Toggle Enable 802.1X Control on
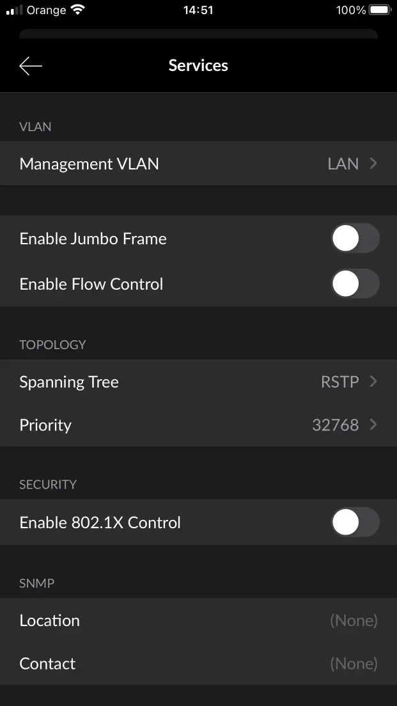The height and width of the screenshot is (706, 397). click(x=355, y=522)
